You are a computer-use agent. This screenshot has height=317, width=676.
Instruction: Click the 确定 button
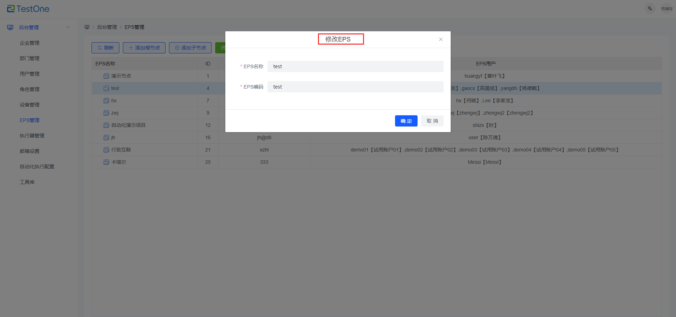[x=406, y=121]
